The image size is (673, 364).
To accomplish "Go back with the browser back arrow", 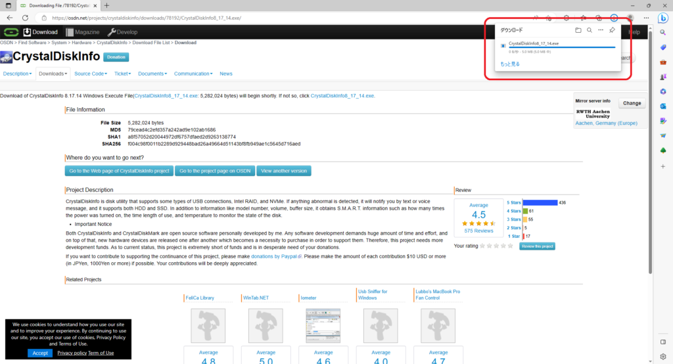I will tap(9, 18).
